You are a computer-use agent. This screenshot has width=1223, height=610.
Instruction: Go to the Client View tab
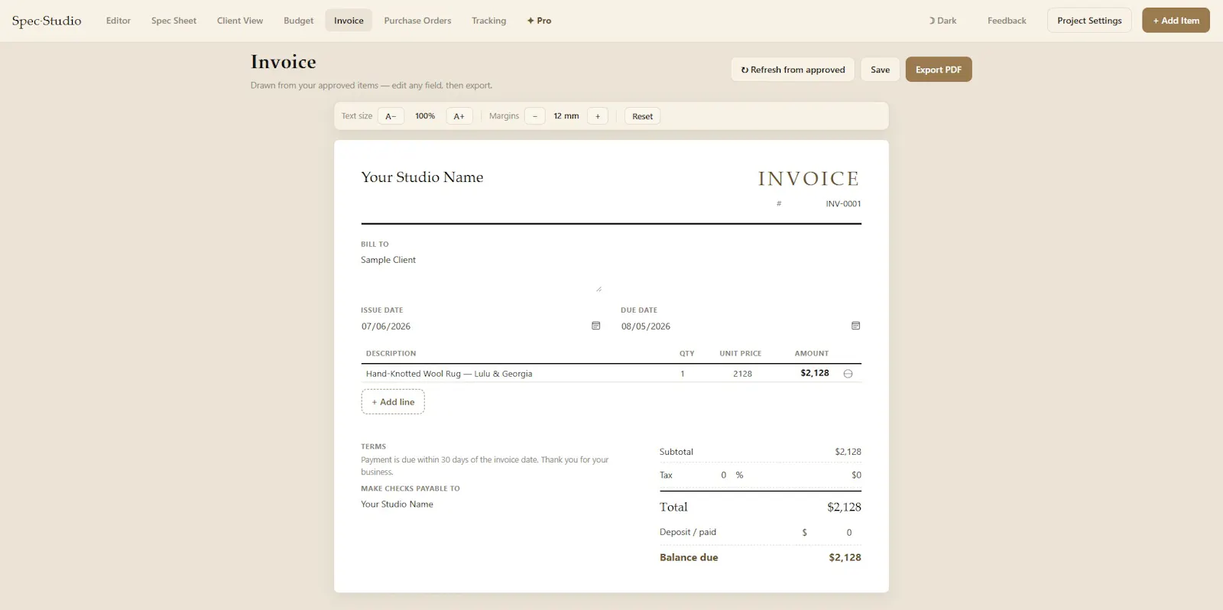point(240,21)
